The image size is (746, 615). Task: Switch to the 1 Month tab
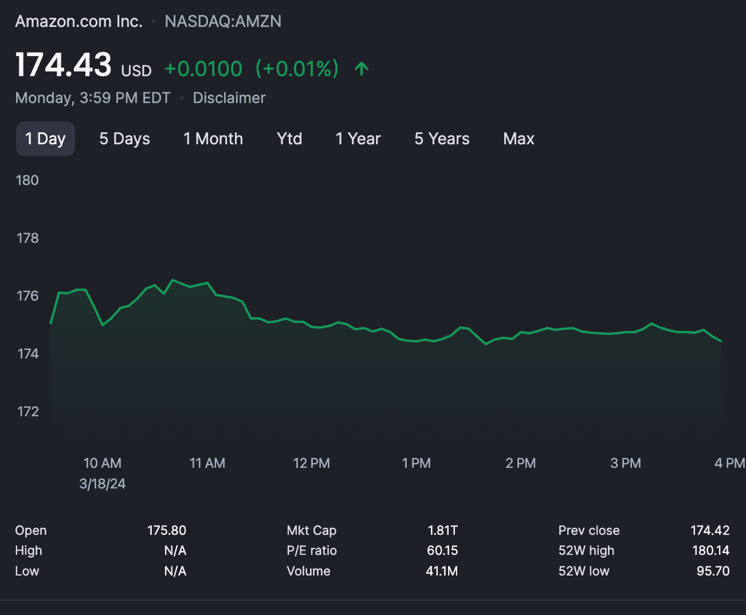[x=213, y=139]
